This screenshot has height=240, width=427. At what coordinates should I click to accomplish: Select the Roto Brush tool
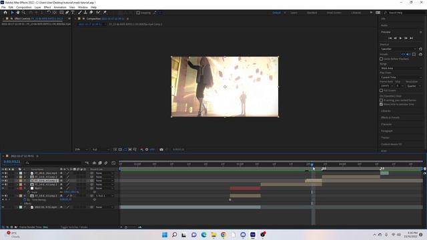tap(98, 13)
